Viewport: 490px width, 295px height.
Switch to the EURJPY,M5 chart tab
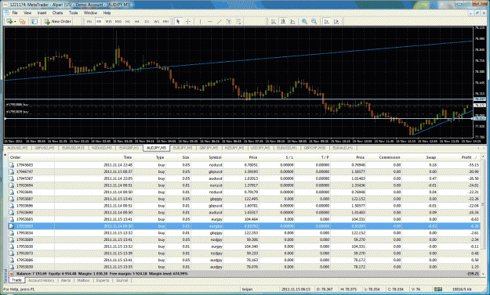click(183, 148)
